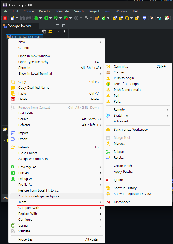
Task: Toggle Link with Editor in Package Explorer
Action: click(50, 32)
